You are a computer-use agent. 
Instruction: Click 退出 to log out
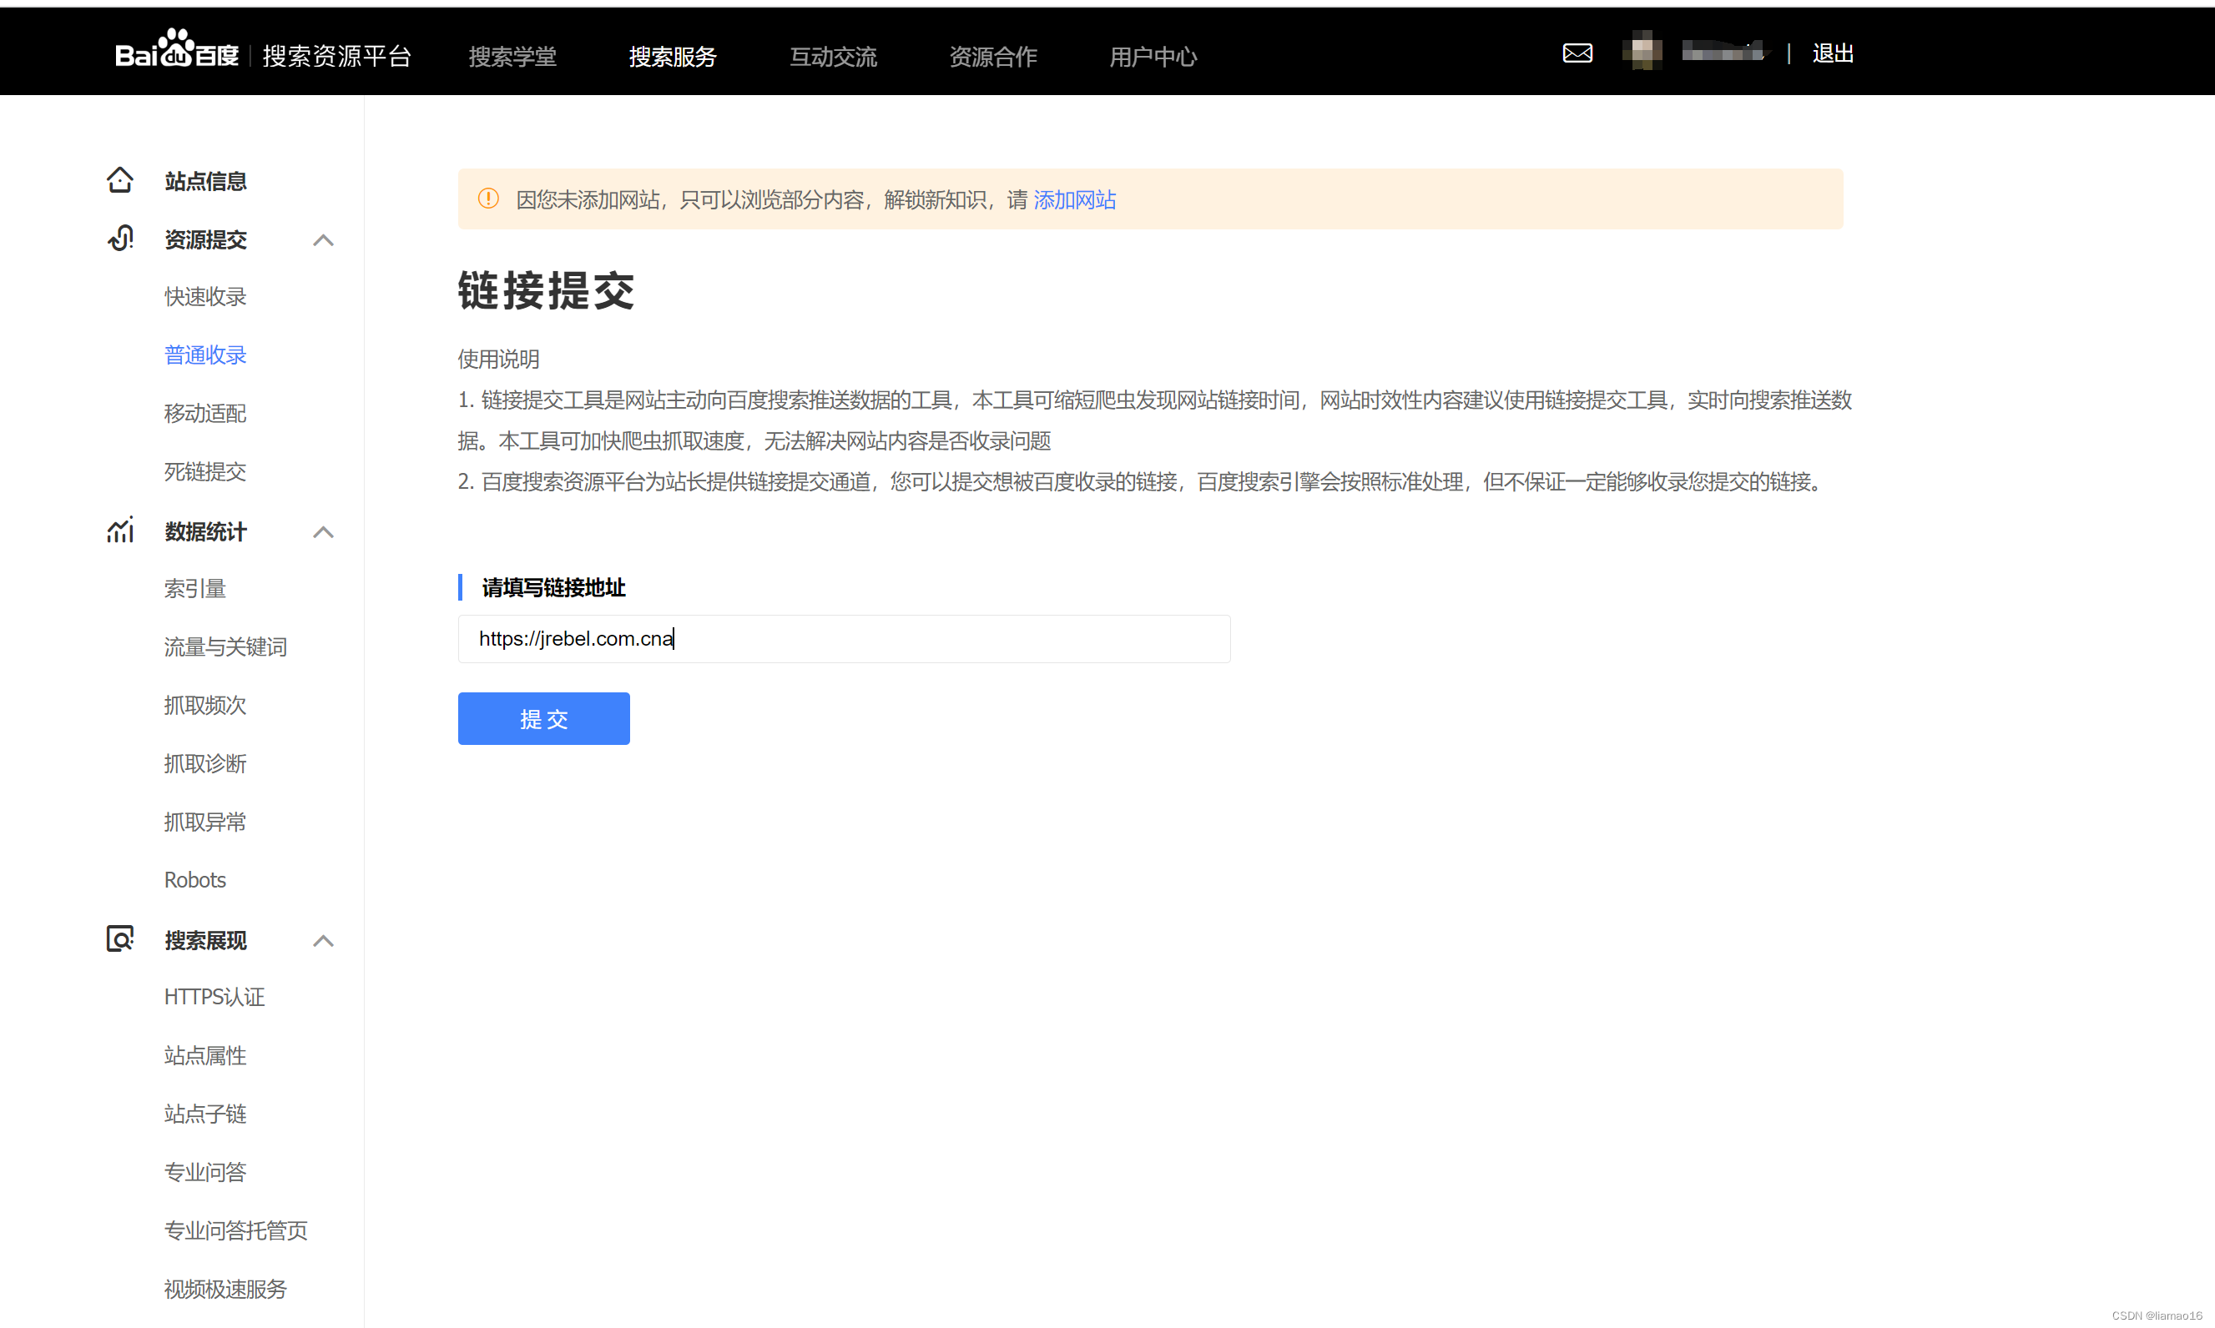click(1832, 53)
